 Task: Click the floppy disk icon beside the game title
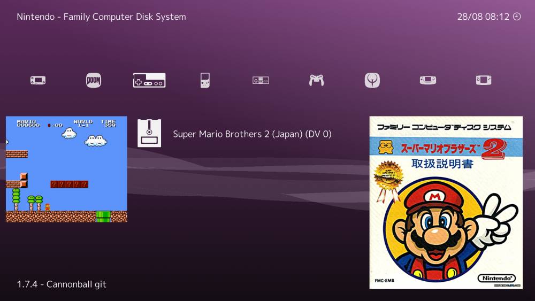pyautogui.click(x=149, y=133)
